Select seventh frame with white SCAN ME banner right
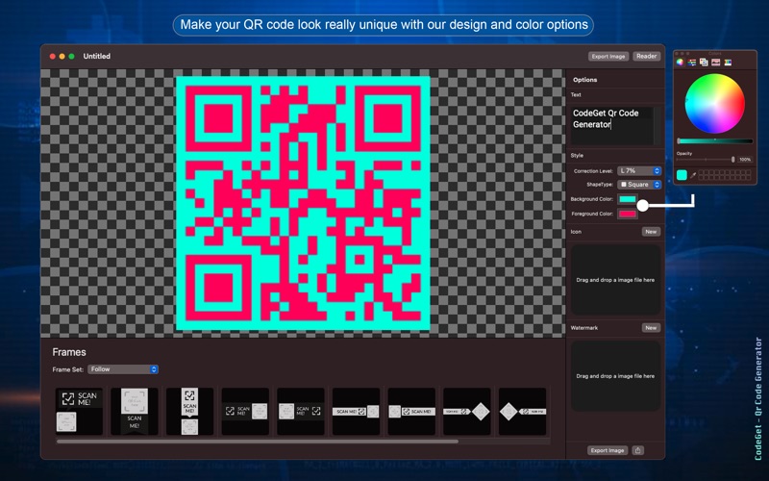 pos(411,412)
